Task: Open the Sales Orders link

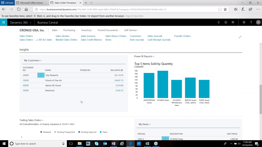Action: (26, 36)
